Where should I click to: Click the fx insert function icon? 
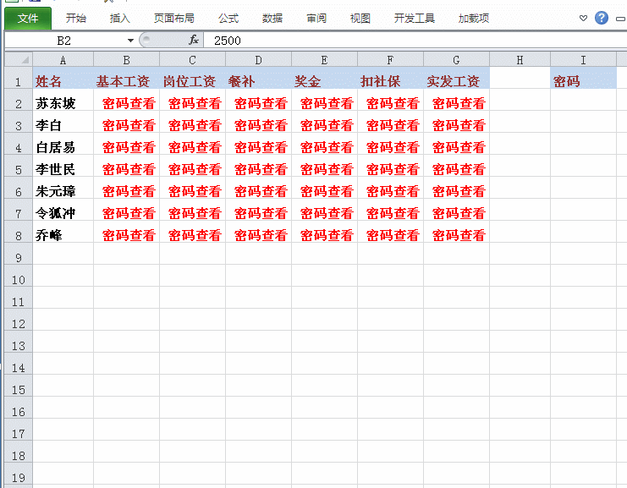pos(194,40)
